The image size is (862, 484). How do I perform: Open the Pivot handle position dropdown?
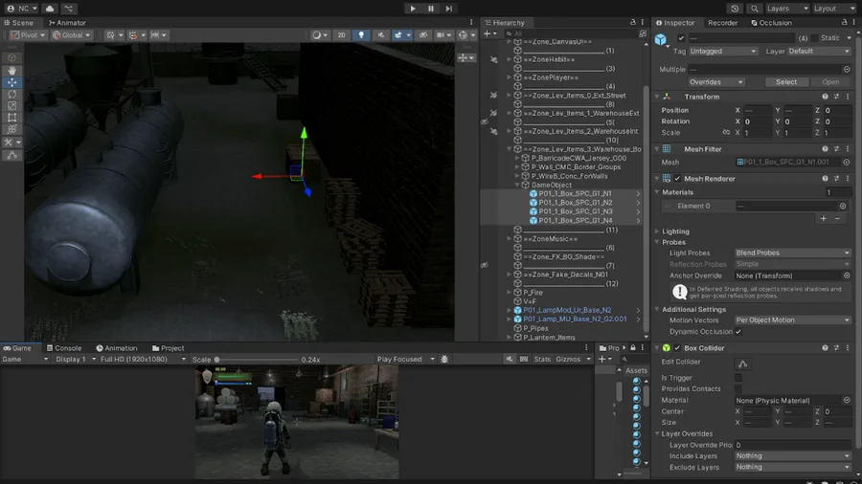click(x=28, y=35)
